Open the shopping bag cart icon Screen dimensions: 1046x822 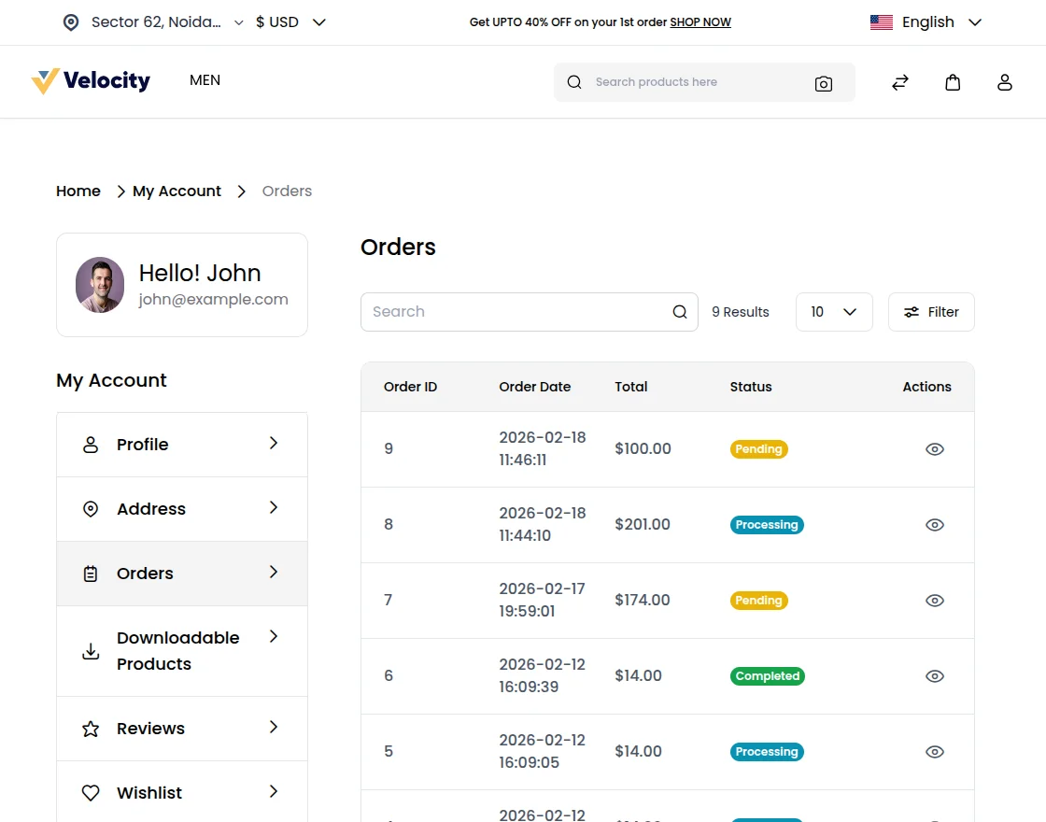(953, 82)
